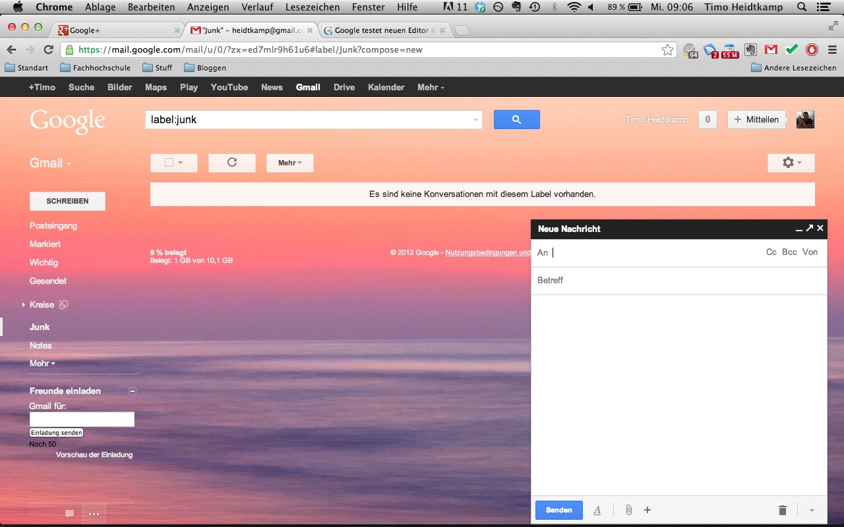
Task: Switch to the Google testet neuen Editor tab
Action: [x=384, y=30]
